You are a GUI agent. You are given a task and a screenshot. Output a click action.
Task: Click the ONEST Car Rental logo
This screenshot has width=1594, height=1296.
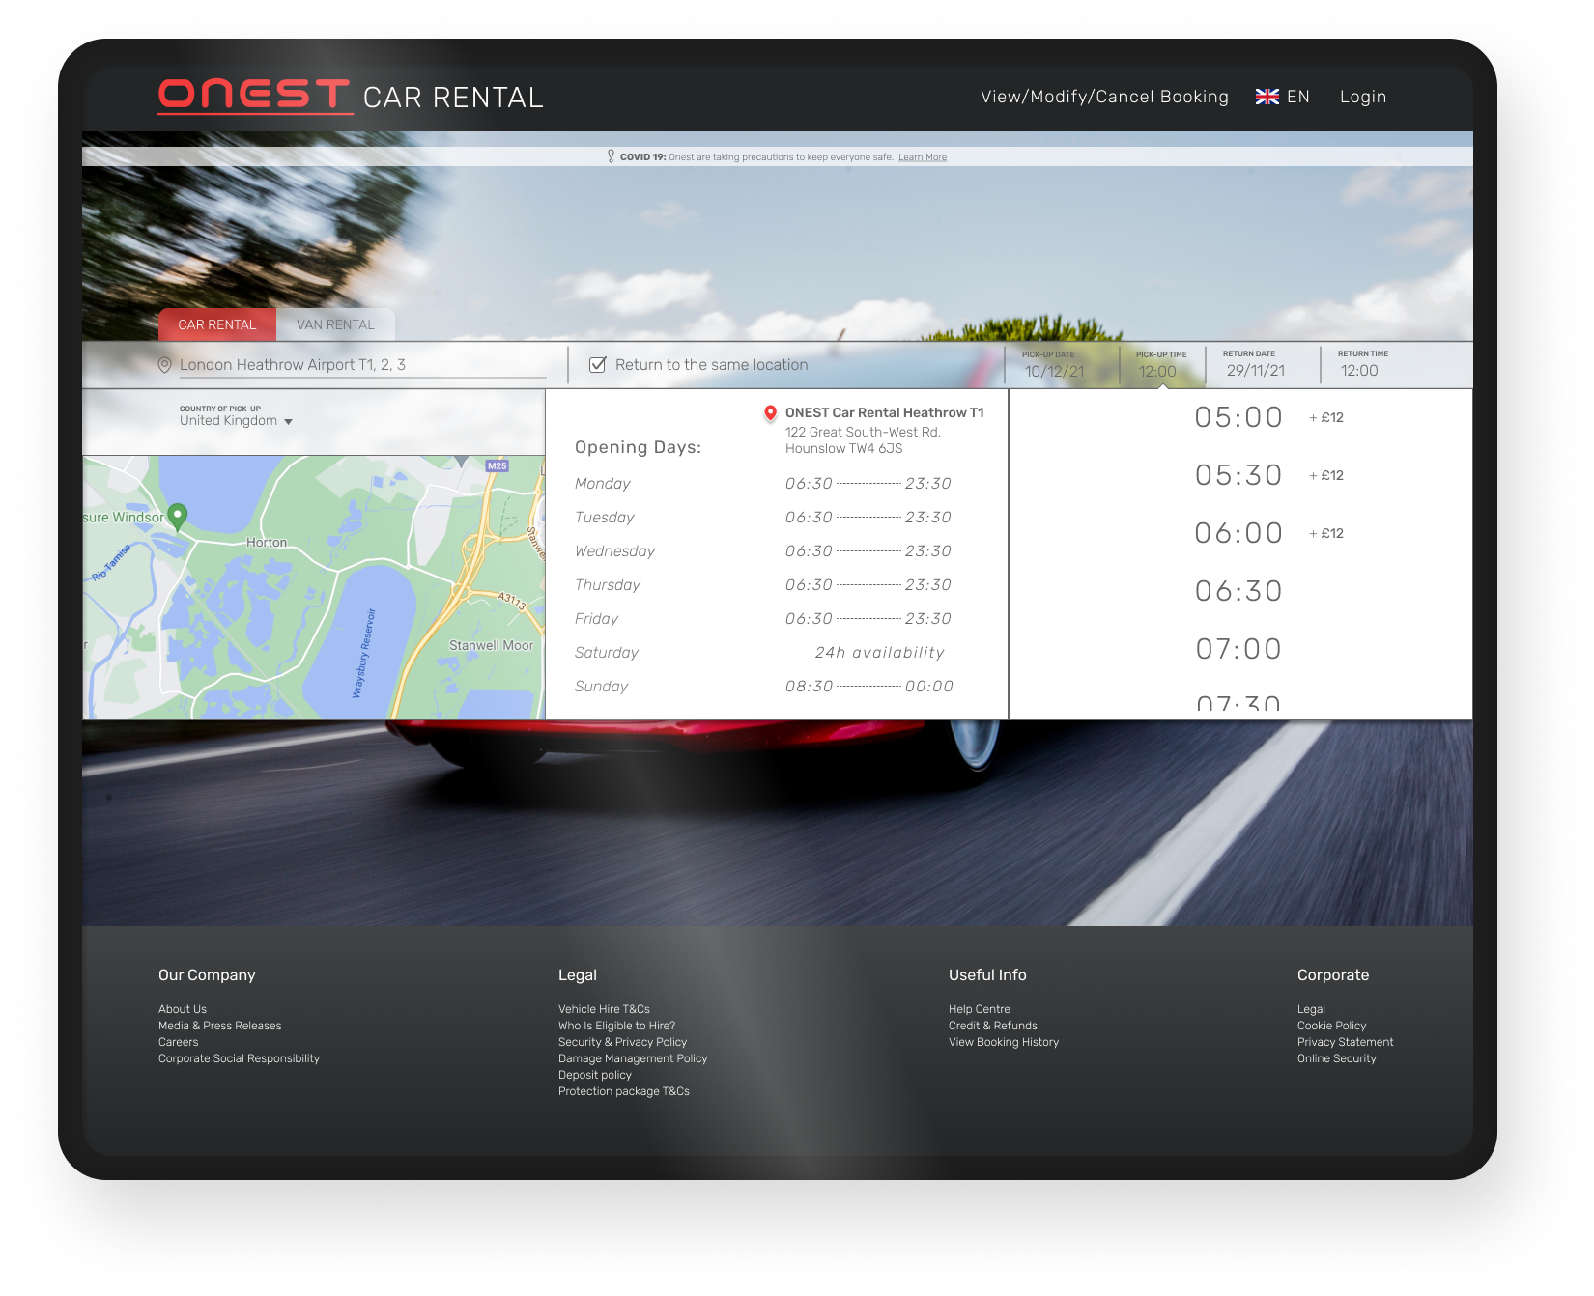[x=351, y=97]
